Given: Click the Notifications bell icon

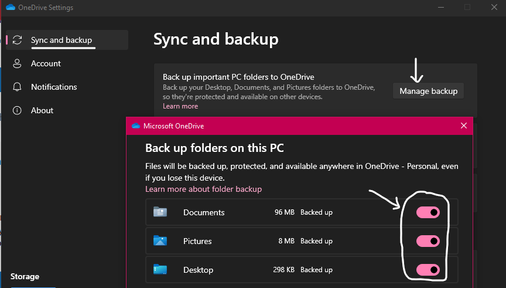Looking at the screenshot, I should click(18, 87).
